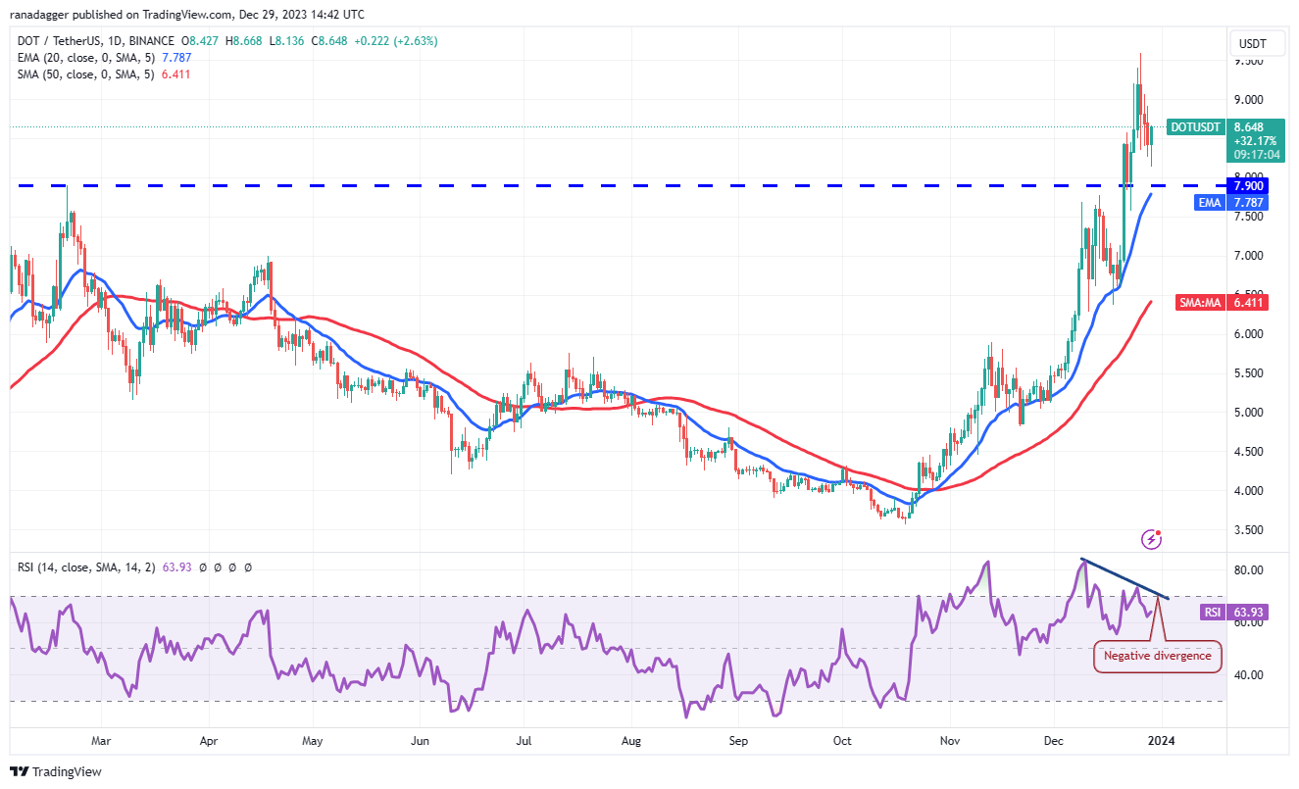Screen dimensions: 1299x789
Task: Click the Dec label on time axis
Action: click(x=1054, y=742)
